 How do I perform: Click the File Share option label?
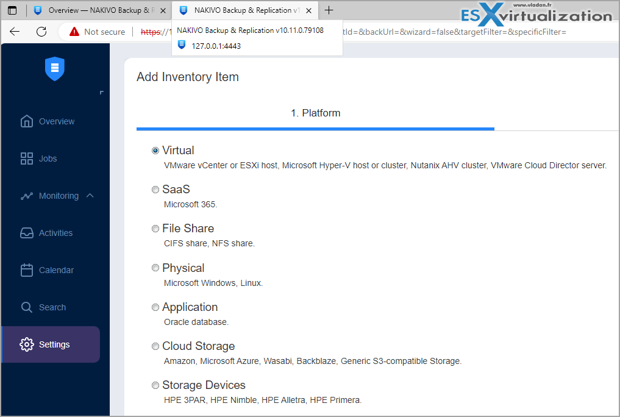tap(188, 229)
